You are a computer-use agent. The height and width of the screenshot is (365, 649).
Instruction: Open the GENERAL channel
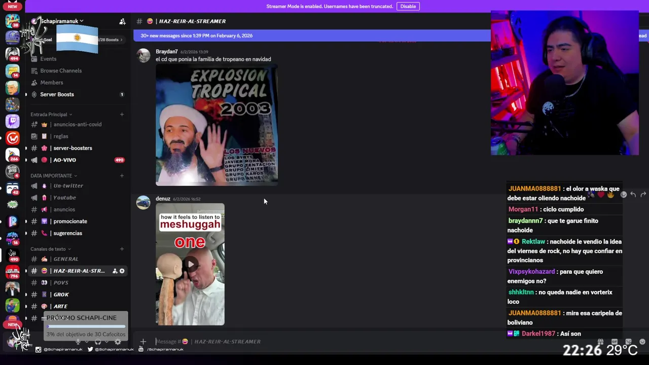pos(76,259)
